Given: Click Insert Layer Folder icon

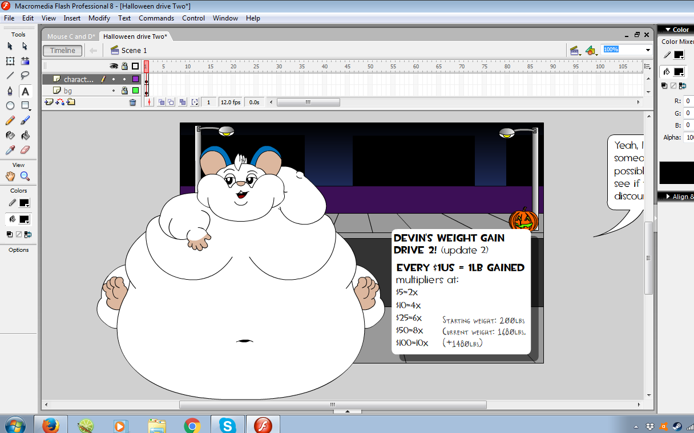Looking at the screenshot, I should [x=71, y=102].
